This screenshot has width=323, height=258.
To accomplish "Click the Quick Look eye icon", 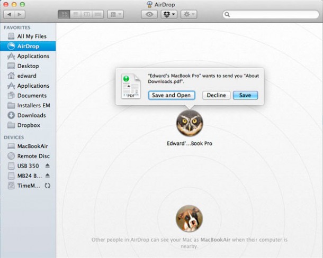I will [149, 14].
